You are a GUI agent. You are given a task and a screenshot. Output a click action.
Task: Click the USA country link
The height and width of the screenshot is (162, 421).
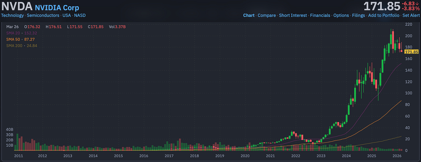point(67,15)
